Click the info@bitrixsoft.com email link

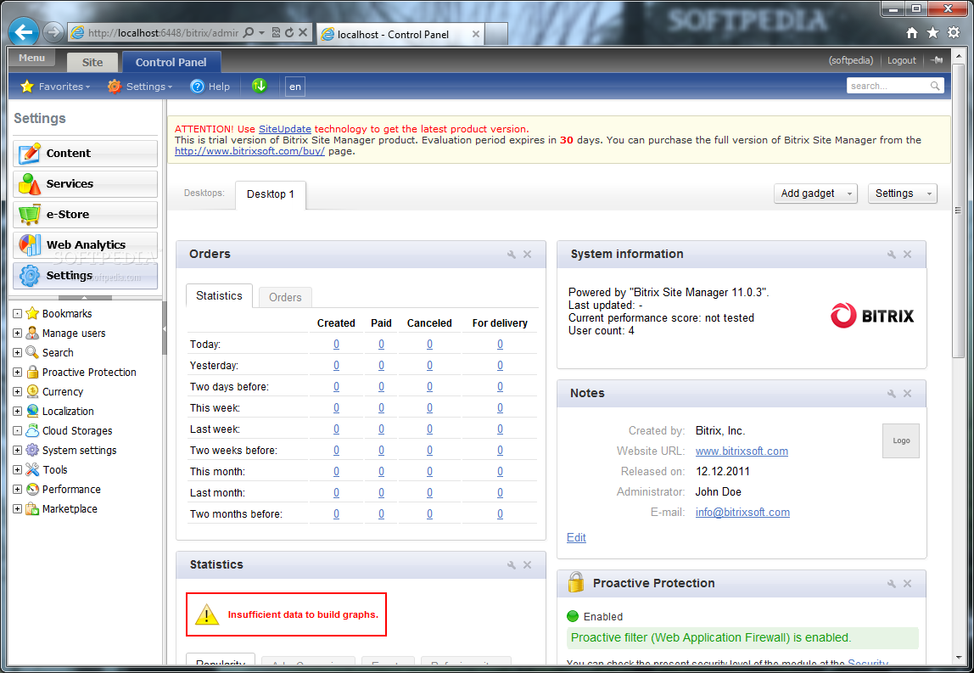(x=742, y=512)
